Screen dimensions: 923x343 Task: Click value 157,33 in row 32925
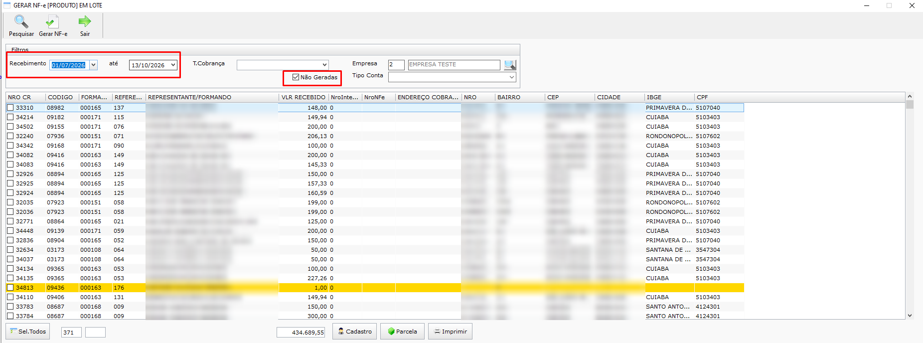point(317,183)
